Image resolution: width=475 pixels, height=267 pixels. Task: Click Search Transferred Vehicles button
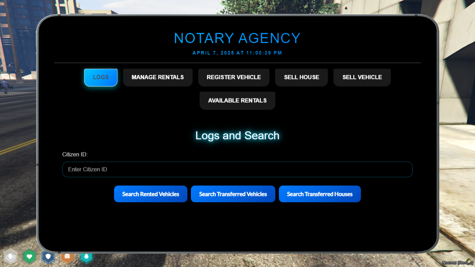tap(233, 194)
